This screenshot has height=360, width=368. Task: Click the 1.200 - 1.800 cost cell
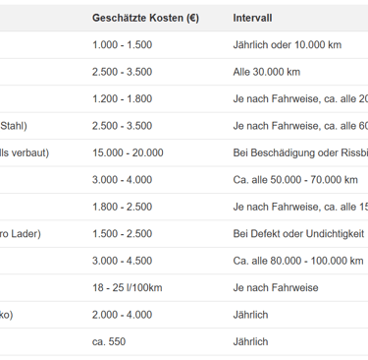coord(122,98)
